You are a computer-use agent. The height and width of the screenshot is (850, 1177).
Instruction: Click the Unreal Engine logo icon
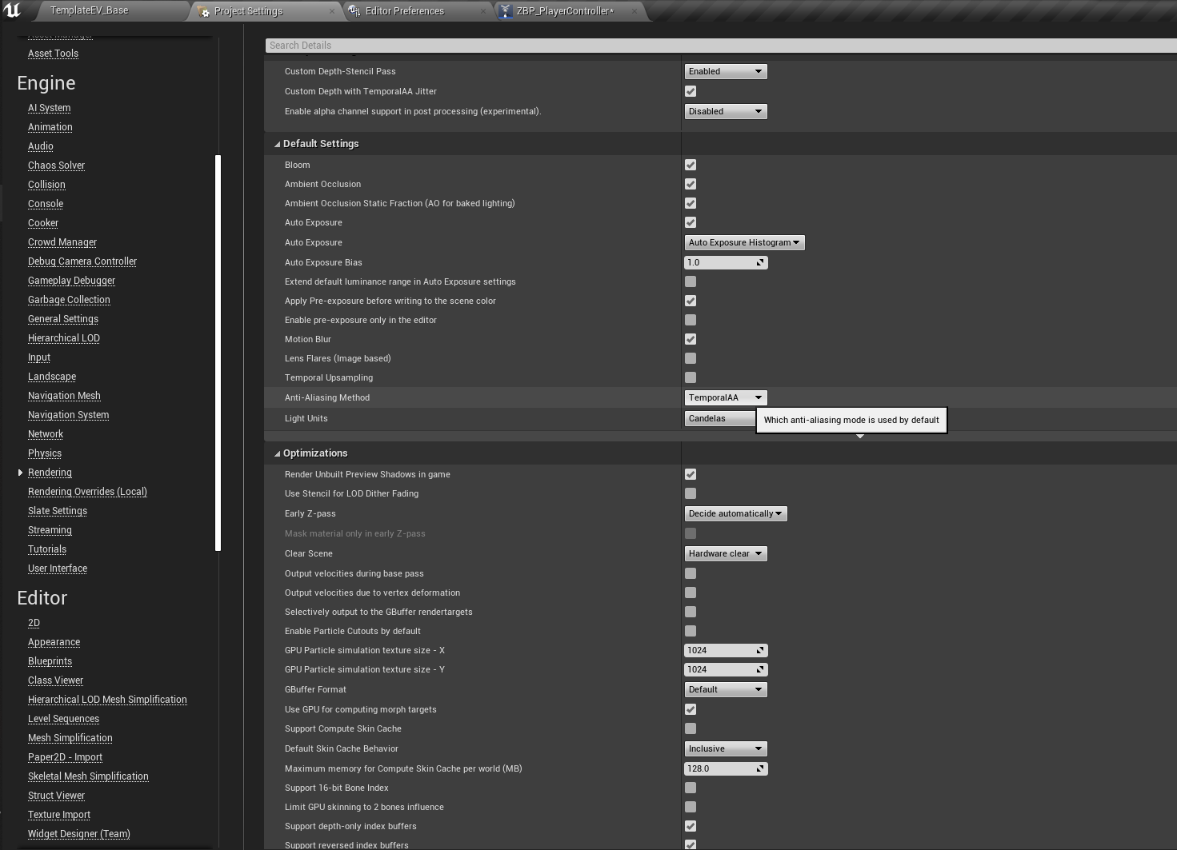click(x=13, y=10)
